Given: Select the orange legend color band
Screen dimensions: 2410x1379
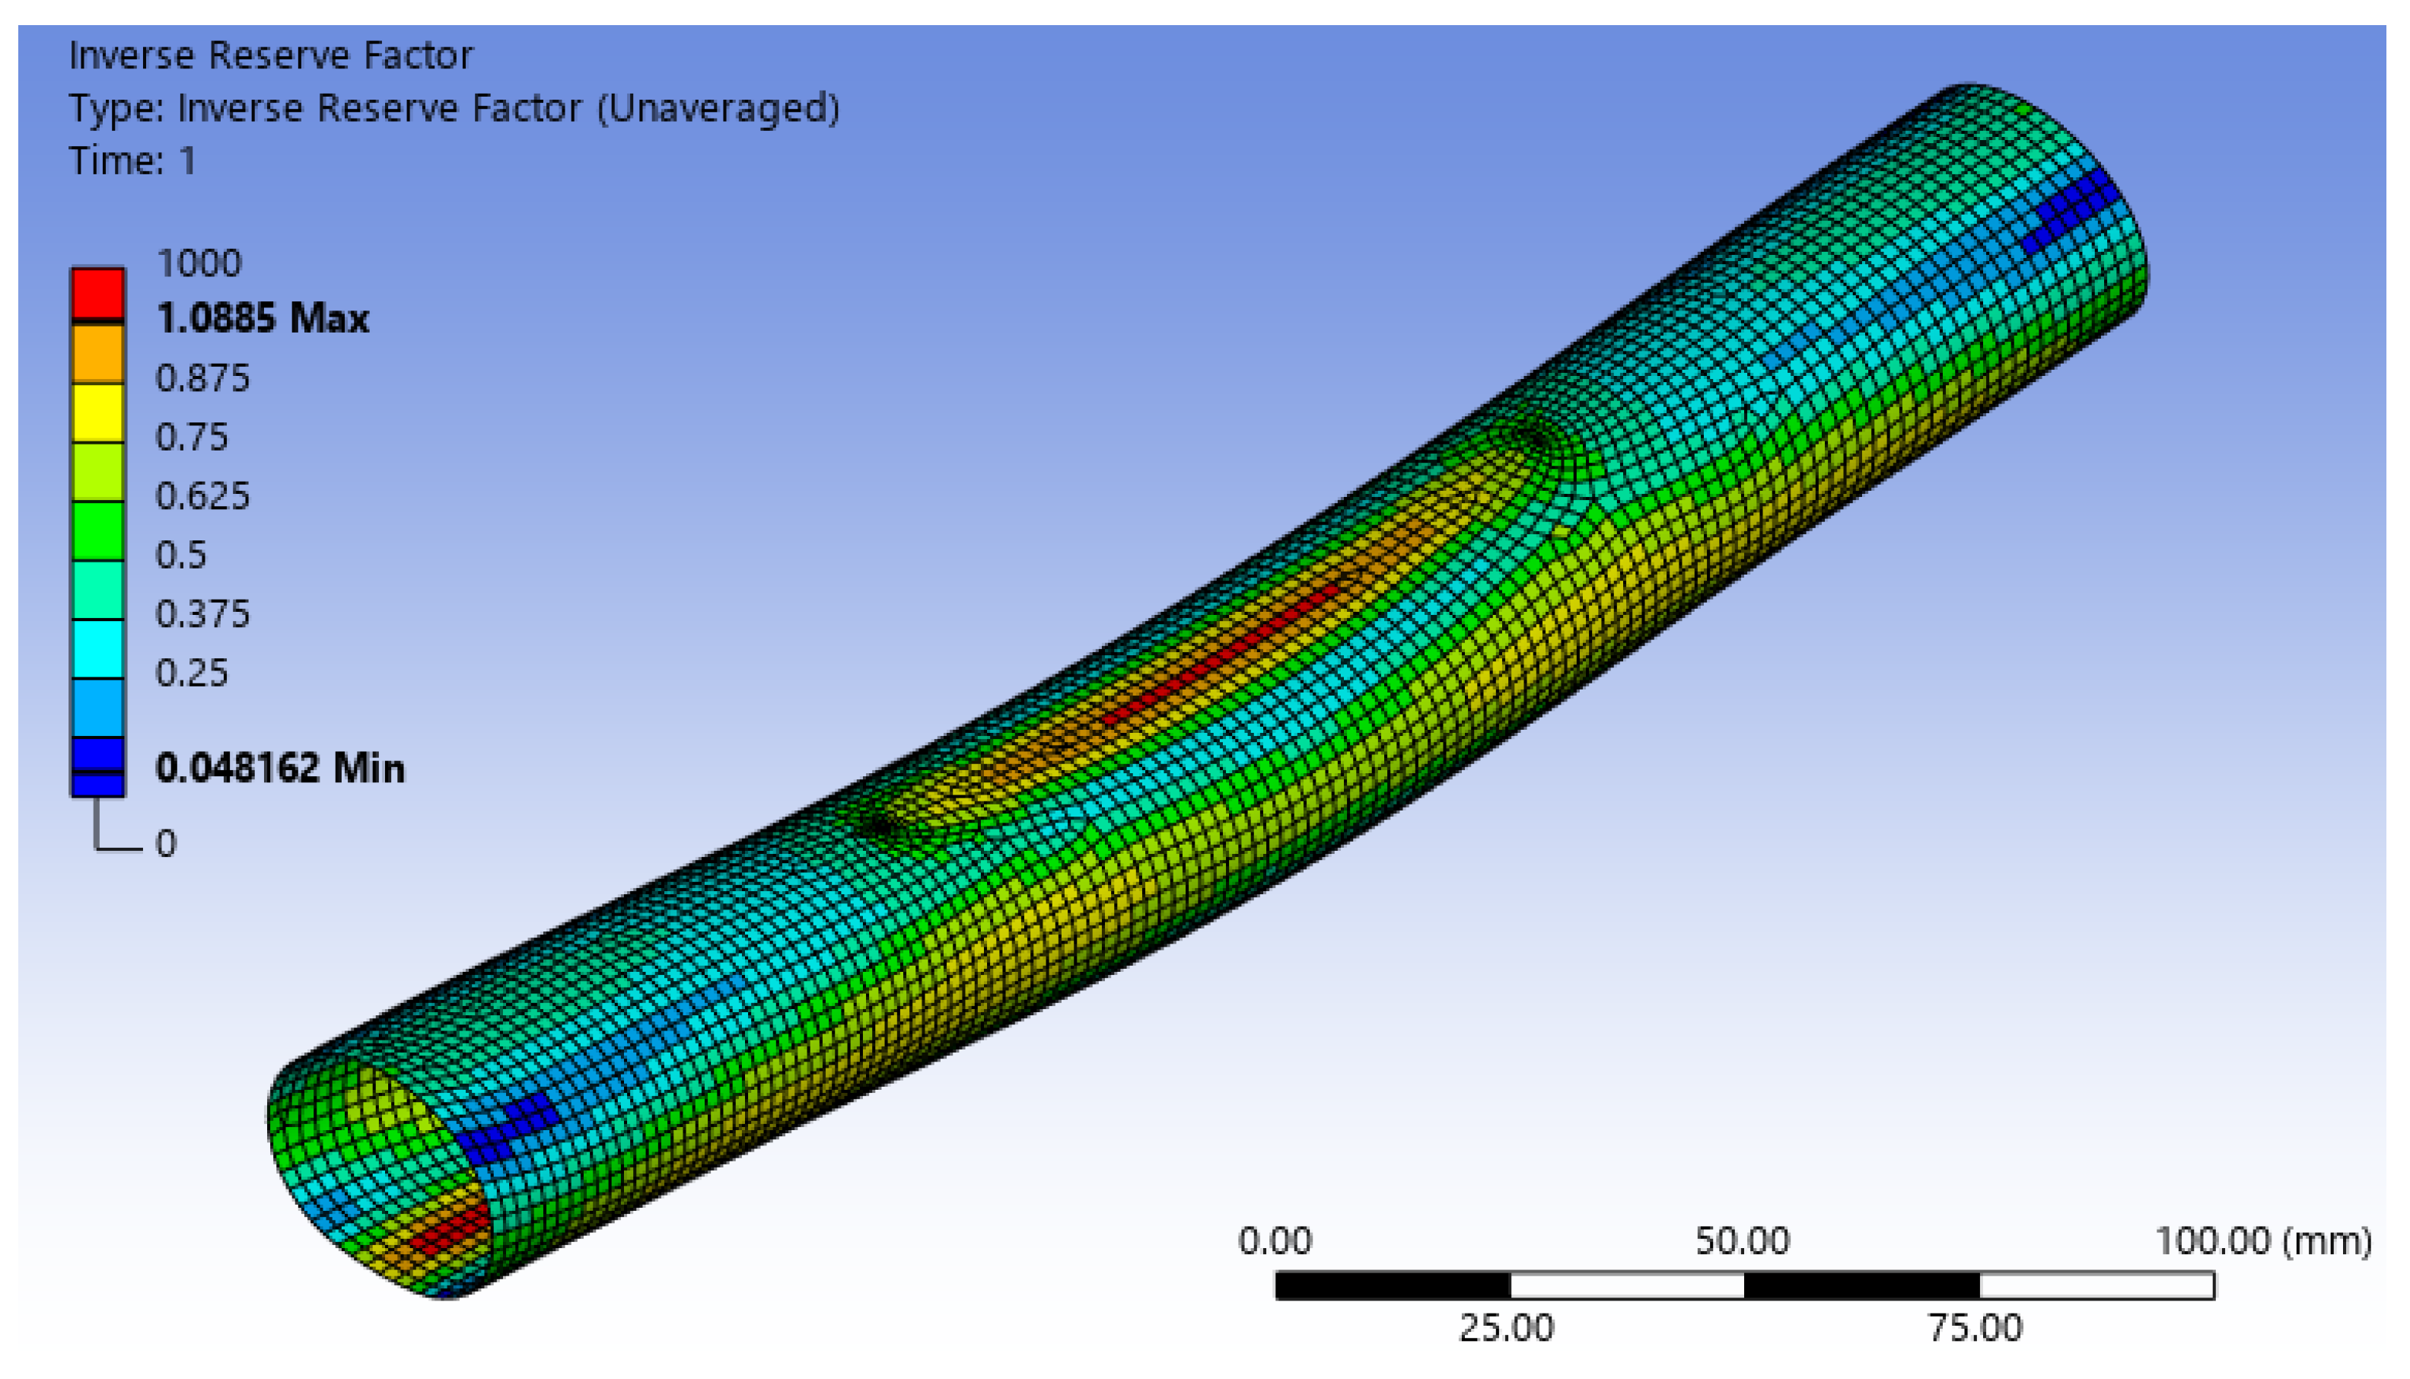Looking at the screenshot, I should (x=97, y=354).
